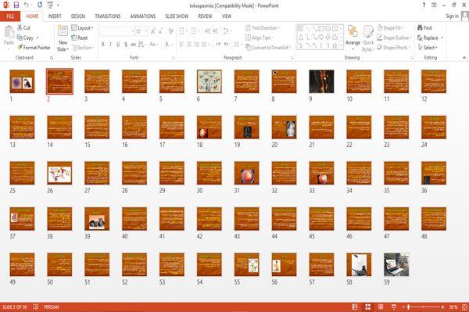Click the Increase Font Size icon
The width and height of the screenshot is (469, 312).
point(153,31)
